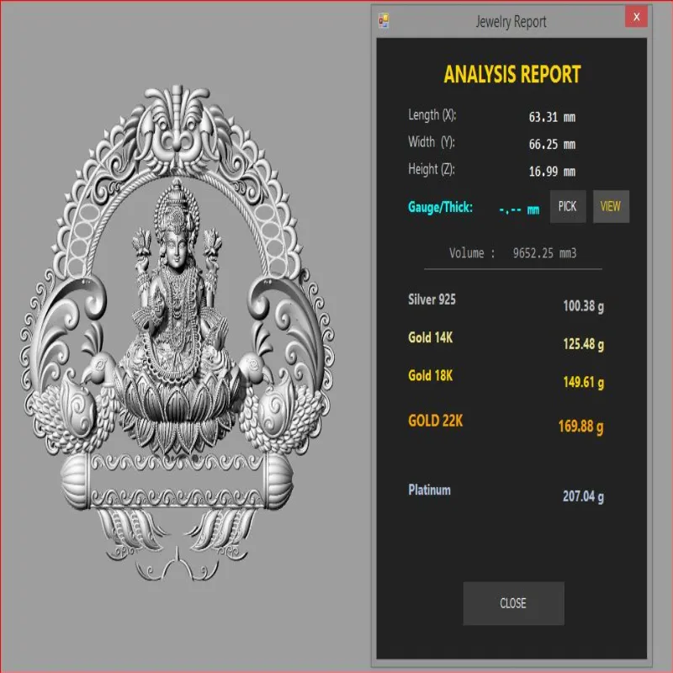This screenshot has height=673, width=673.
Task: Click the Platinum label
Action: [429, 490]
